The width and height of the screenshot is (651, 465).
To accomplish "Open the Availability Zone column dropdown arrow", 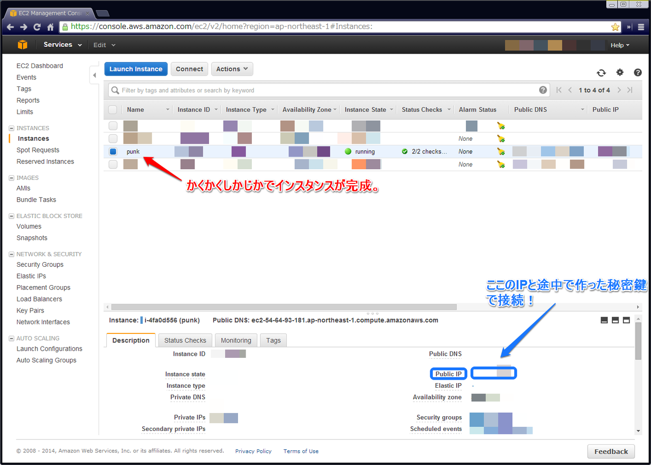I will point(335,110).
